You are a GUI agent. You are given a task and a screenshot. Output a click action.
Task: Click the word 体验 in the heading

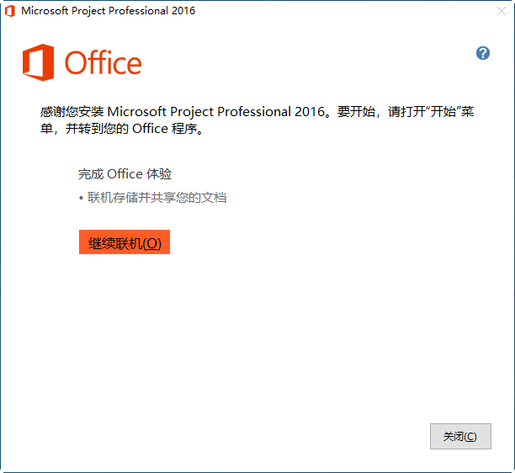click(x=159, y=174)
